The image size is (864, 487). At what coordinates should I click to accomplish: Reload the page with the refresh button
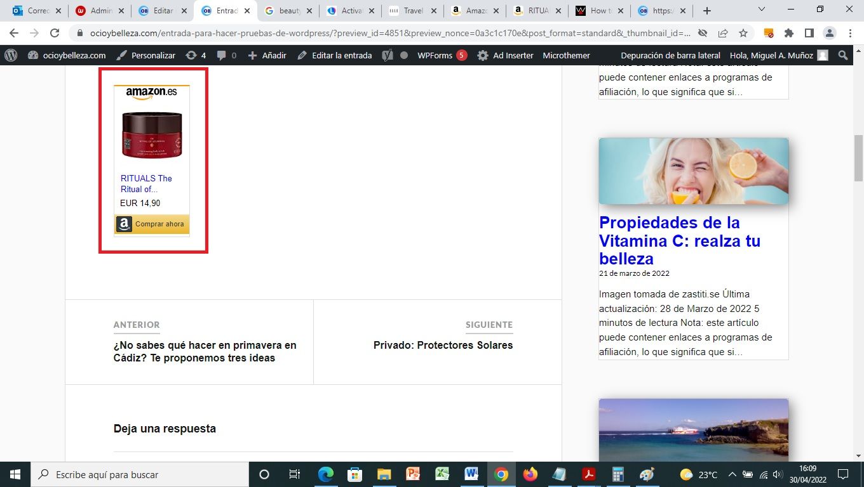[x=55, y=33]
